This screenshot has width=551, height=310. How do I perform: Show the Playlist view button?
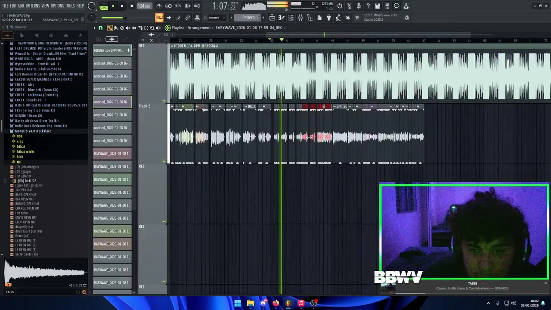pyautogui.click(x=272, y=18)
